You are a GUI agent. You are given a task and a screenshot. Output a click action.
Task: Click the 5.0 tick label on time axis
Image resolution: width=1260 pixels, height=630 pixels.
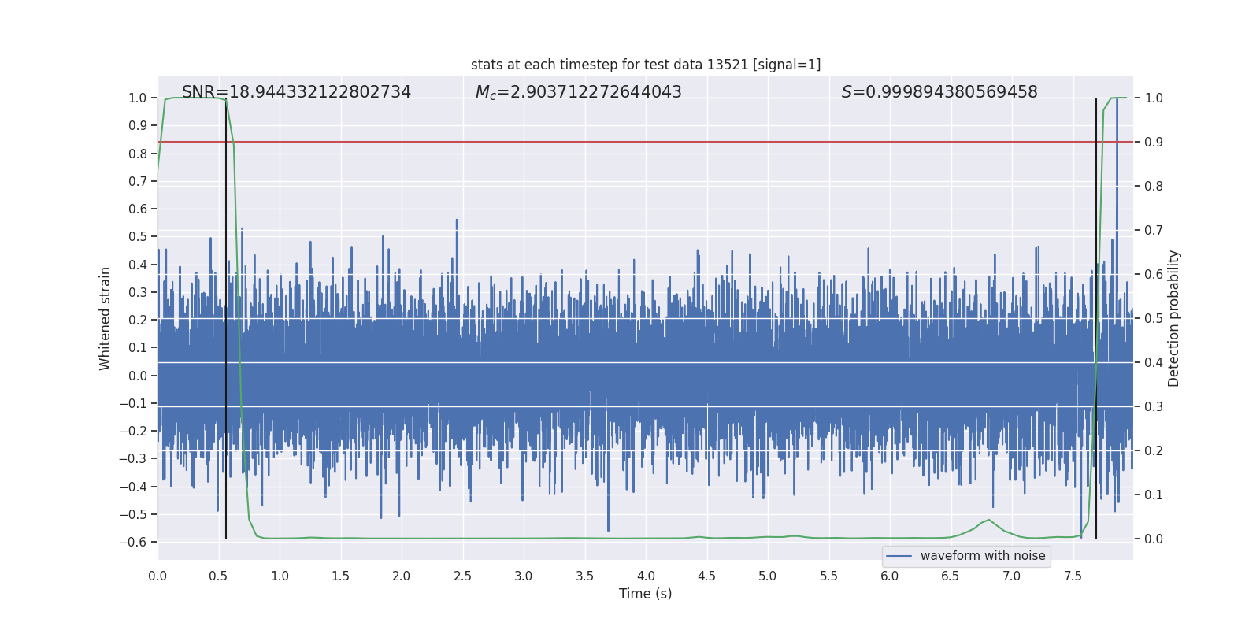point(767,576)
